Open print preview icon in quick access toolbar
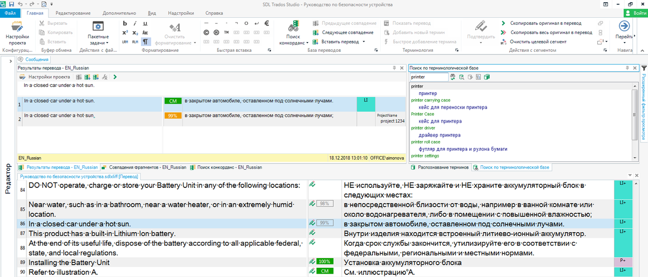This screenshot has height=277, width=648. (x=43, y=4)
